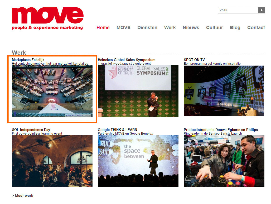
Task: Open the Blog navigation link
Action: coord(235,28)
